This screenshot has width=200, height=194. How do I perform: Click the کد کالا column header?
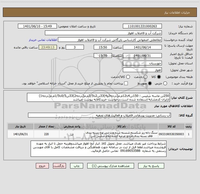tap(171, 127)
